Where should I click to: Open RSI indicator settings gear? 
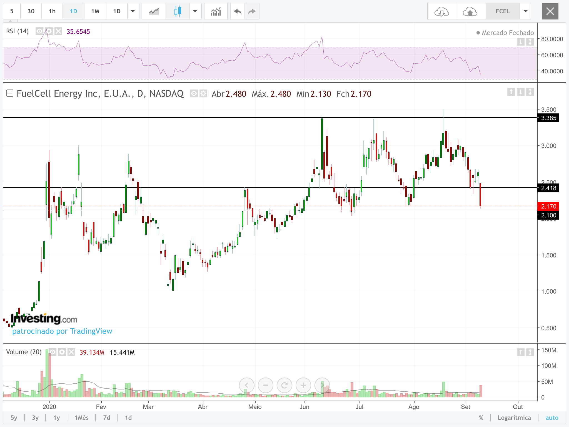tap(49, 31)
